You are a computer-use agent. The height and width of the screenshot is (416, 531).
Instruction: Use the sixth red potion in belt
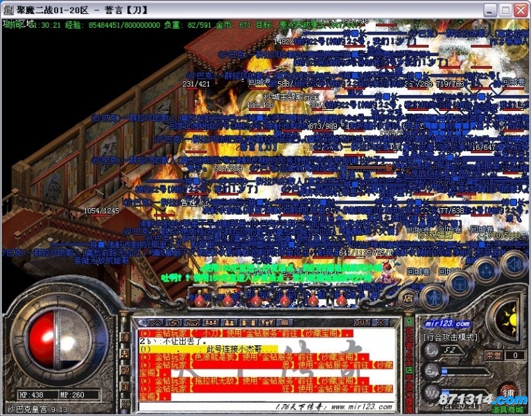pyautogui.click(x=341, y=299)
